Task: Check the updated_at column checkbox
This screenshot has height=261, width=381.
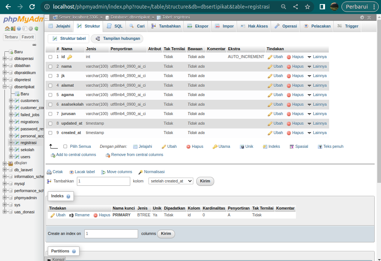Action: coord(50,124)
